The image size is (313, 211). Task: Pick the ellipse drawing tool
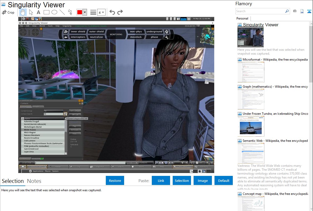pyautogui.click(x=54, y=12)
